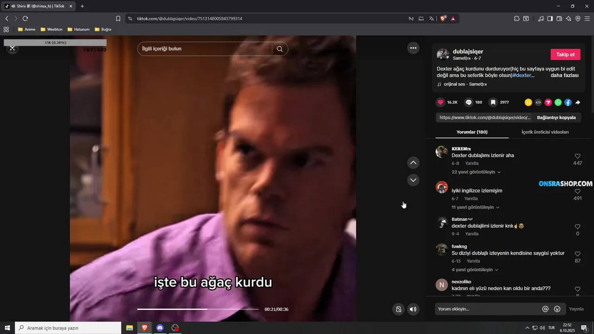Open browser extensions puzzle icon

coord(517,19)
